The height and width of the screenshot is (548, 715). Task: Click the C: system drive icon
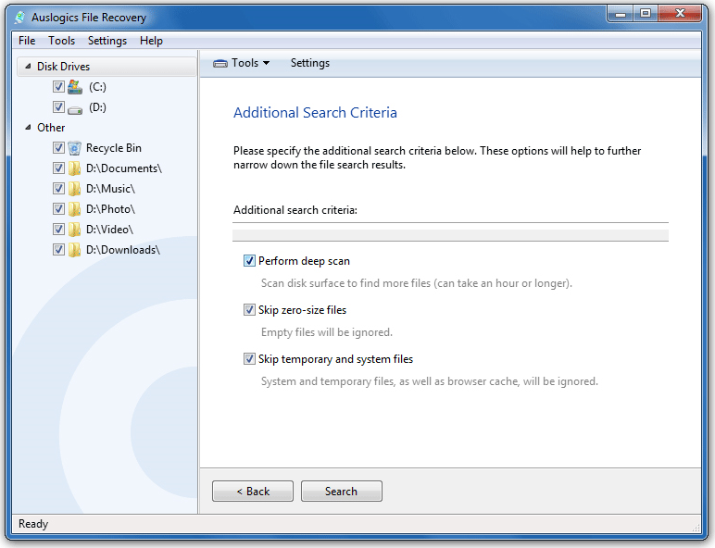[x=75, y=87]
